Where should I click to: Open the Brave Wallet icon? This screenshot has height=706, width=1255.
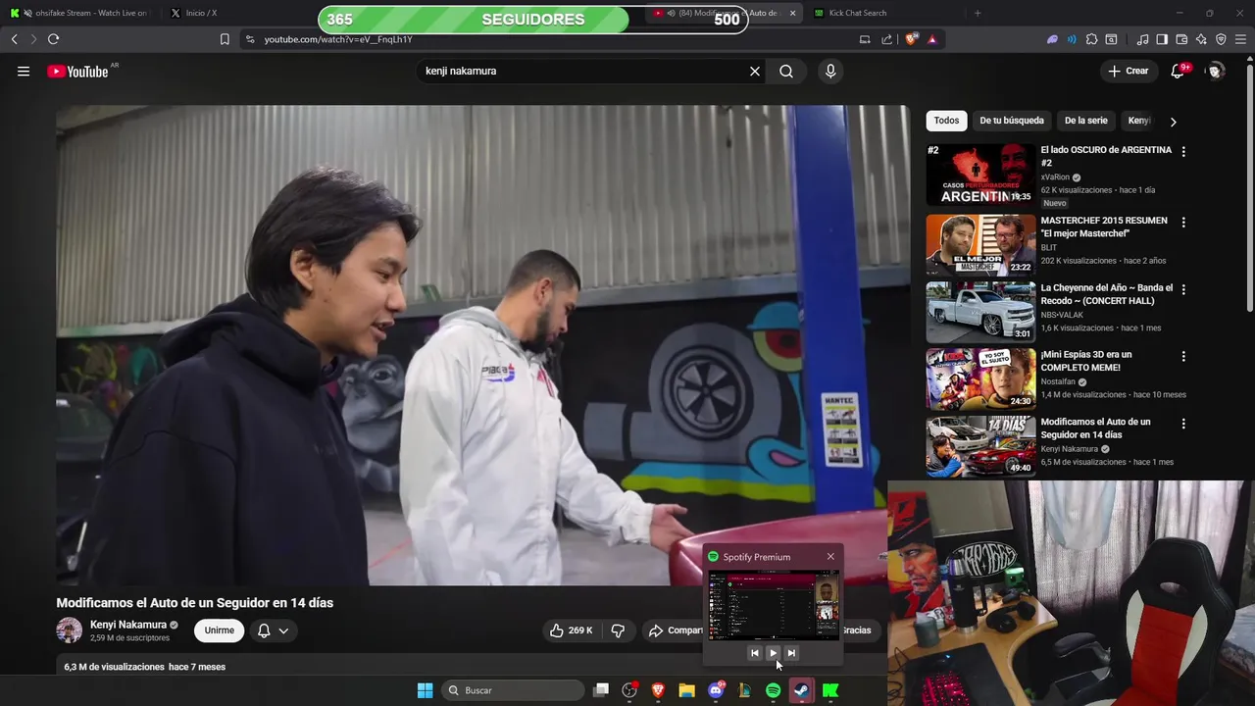click(x=1181, y=39)
